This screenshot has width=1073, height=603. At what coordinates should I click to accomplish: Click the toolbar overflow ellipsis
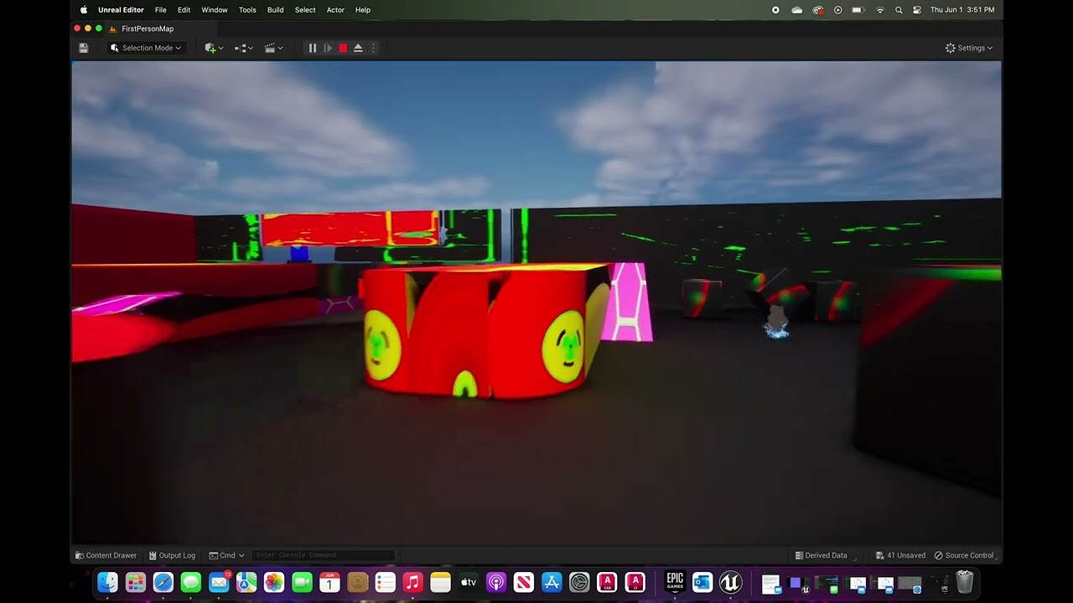coord(373,48)
